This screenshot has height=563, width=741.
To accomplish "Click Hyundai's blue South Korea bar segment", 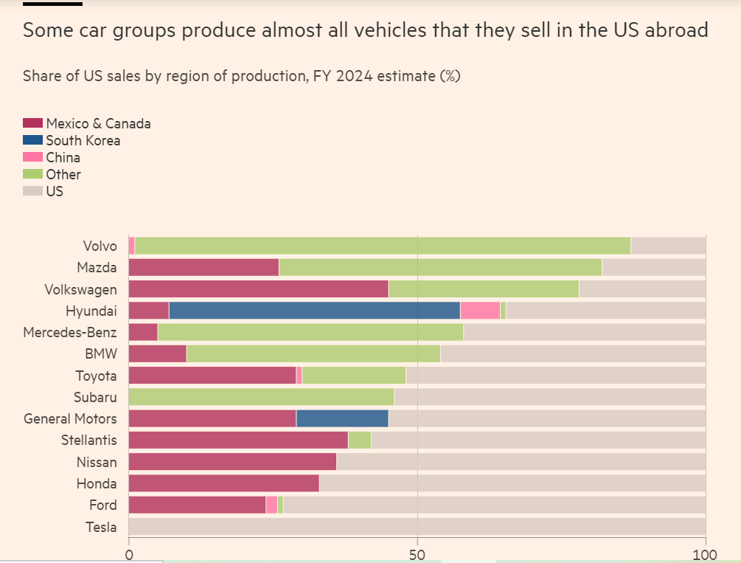I will pyautogui.click(x=314, y=311).
